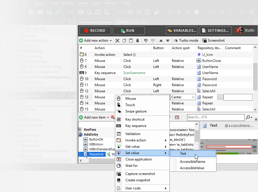The width and height of the screenshot is (258, 192).
Task: Copy the selected action with the copy icon
Action: (x=124, y=40)
